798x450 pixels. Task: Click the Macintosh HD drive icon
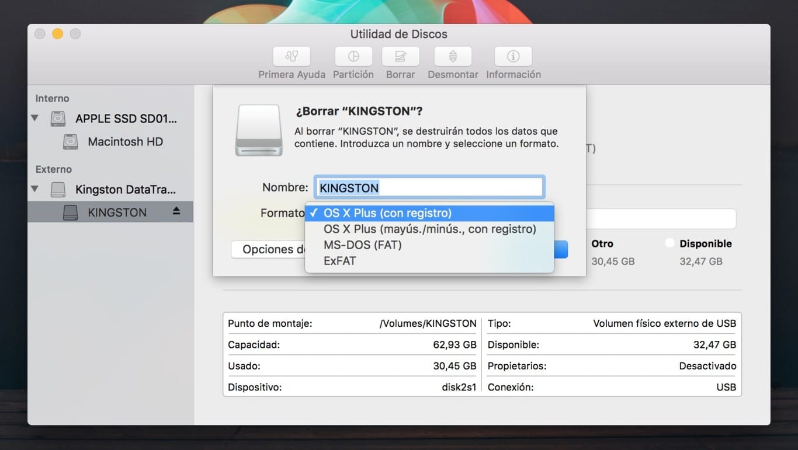tap(70, 142)
